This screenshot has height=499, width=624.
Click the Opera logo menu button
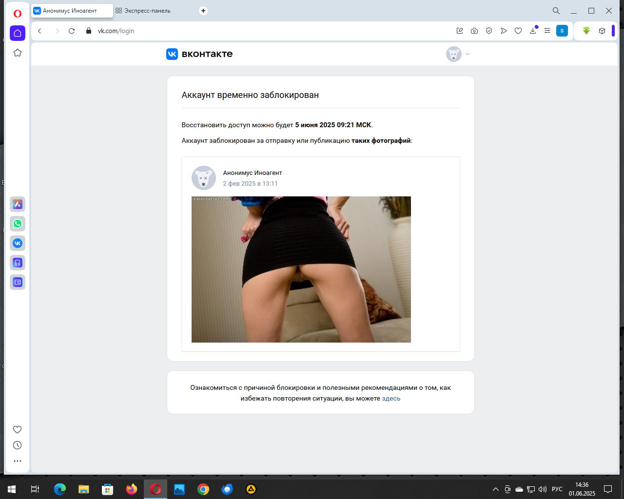pos(18,14)
